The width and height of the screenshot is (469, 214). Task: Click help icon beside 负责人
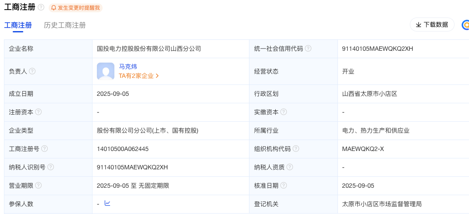pyautogui.click(x=32, y=71)
